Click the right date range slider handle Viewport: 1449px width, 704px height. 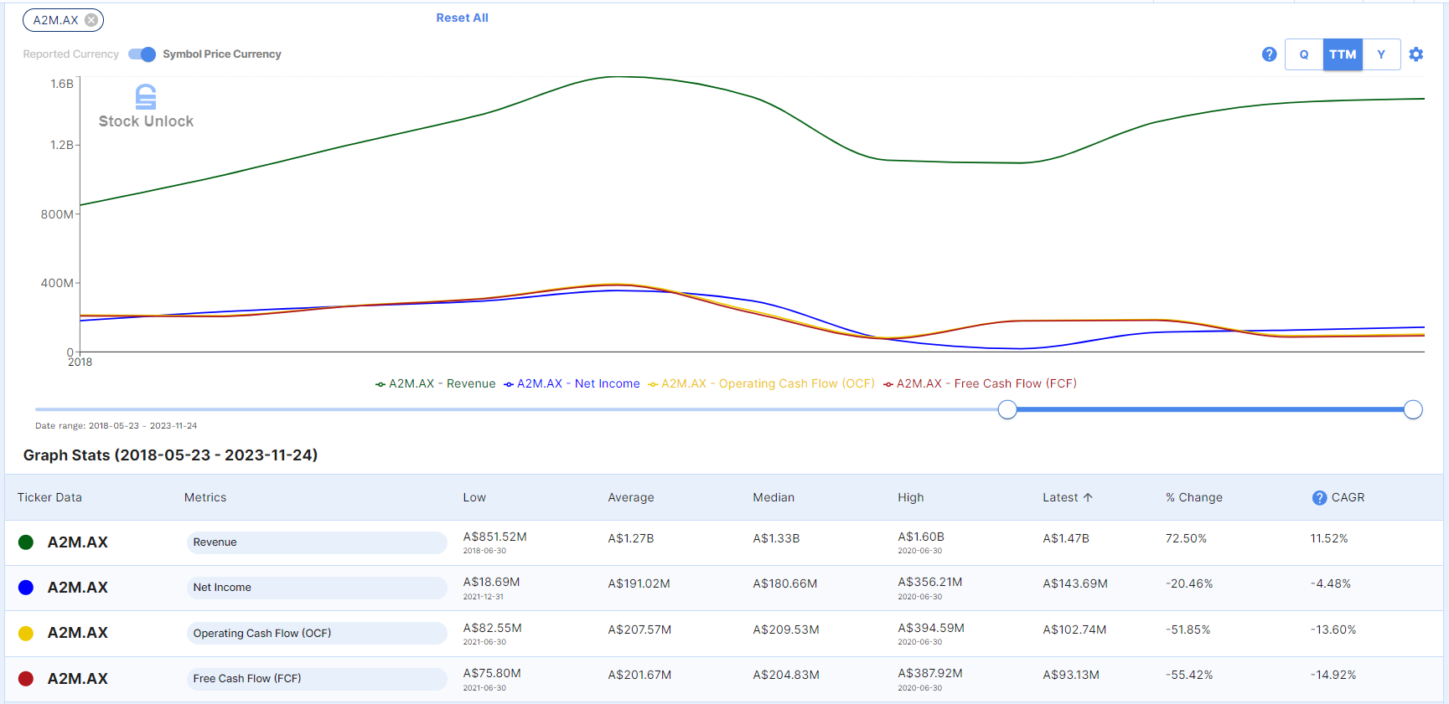(x=1413, y=409)
